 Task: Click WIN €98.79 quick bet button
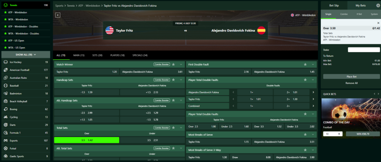(363, 134)
